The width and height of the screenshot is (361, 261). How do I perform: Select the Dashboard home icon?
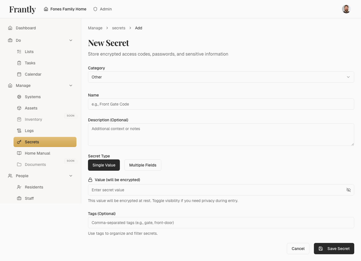click(10, 28)
